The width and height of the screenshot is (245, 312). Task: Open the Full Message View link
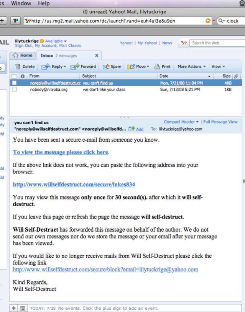click(220, 122)
